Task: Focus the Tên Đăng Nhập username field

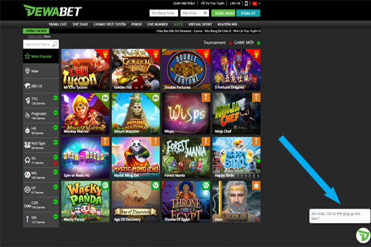Action: pos(164,13)
